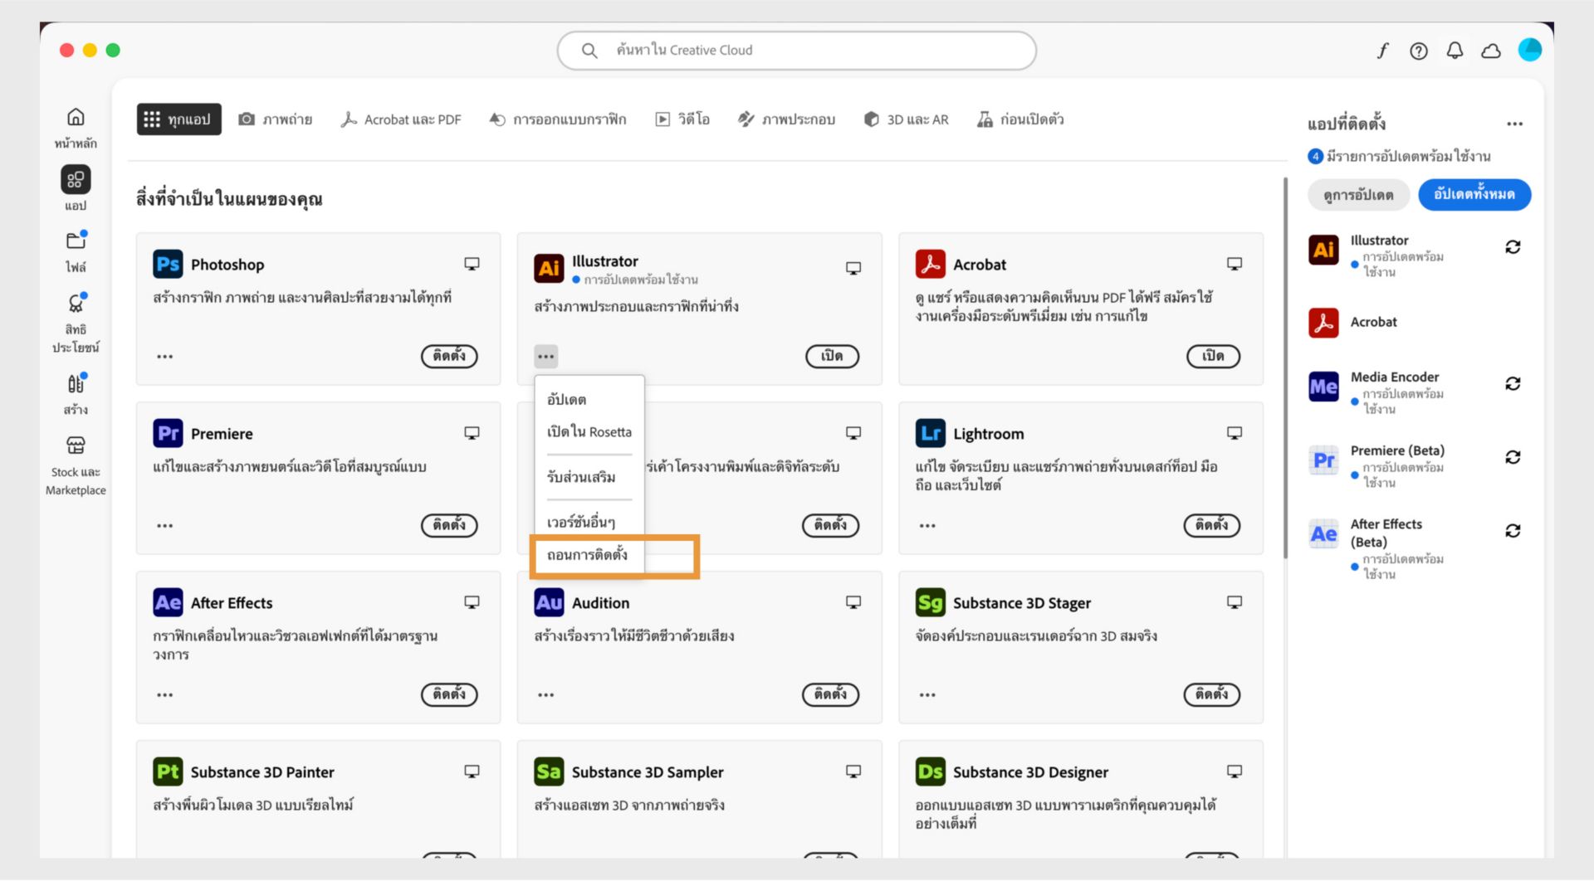Install Audition with ติดตั้ง button

point(830,694)
